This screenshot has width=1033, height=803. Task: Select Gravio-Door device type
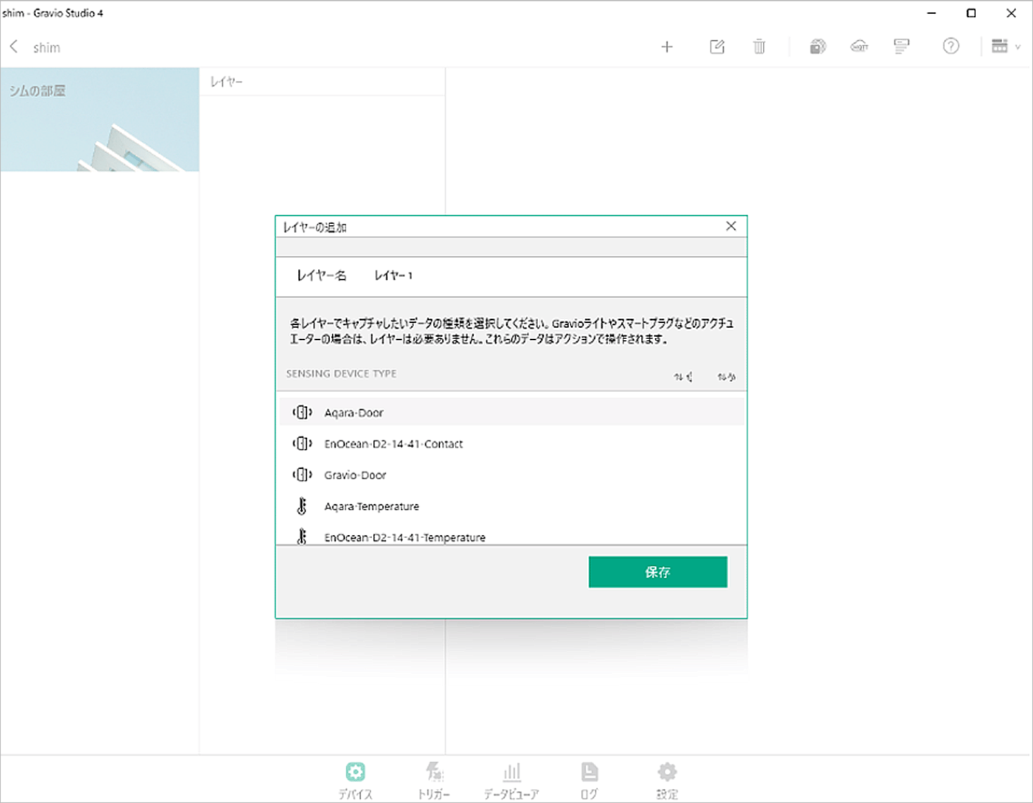coord(511,474)
